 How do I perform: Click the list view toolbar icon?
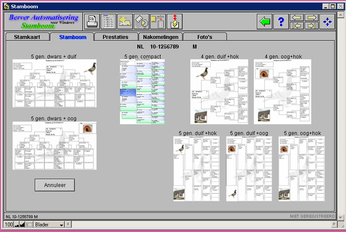pyautogui.click(x=109, y=21)
